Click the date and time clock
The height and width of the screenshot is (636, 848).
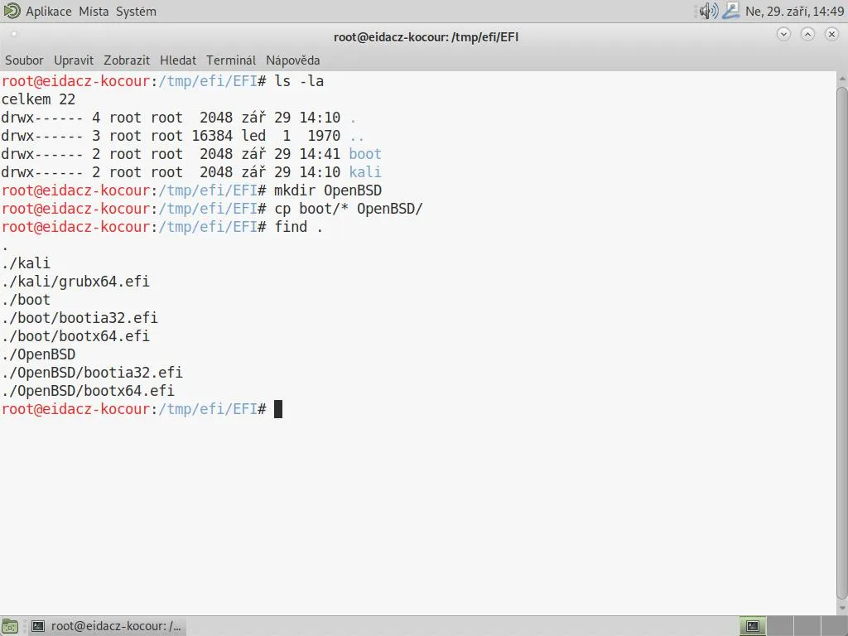point(794,11)
